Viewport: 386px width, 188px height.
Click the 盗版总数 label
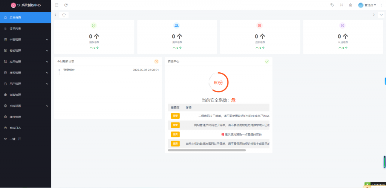(260, 42)
